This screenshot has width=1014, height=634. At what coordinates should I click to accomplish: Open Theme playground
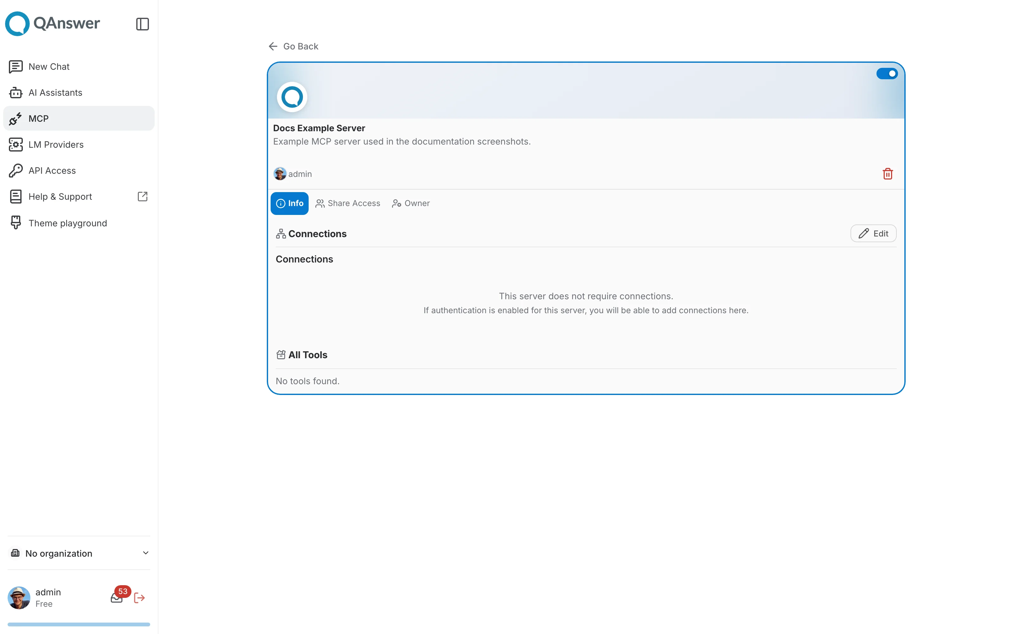click(79, 223)
